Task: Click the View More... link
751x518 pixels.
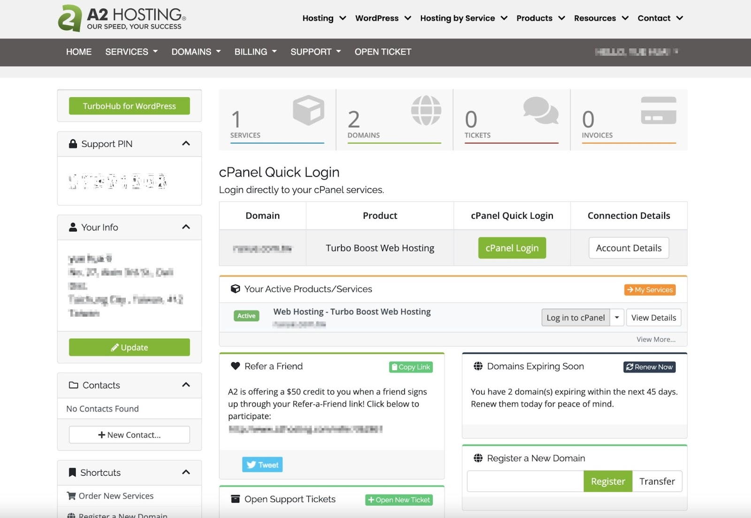Action: 656,339
